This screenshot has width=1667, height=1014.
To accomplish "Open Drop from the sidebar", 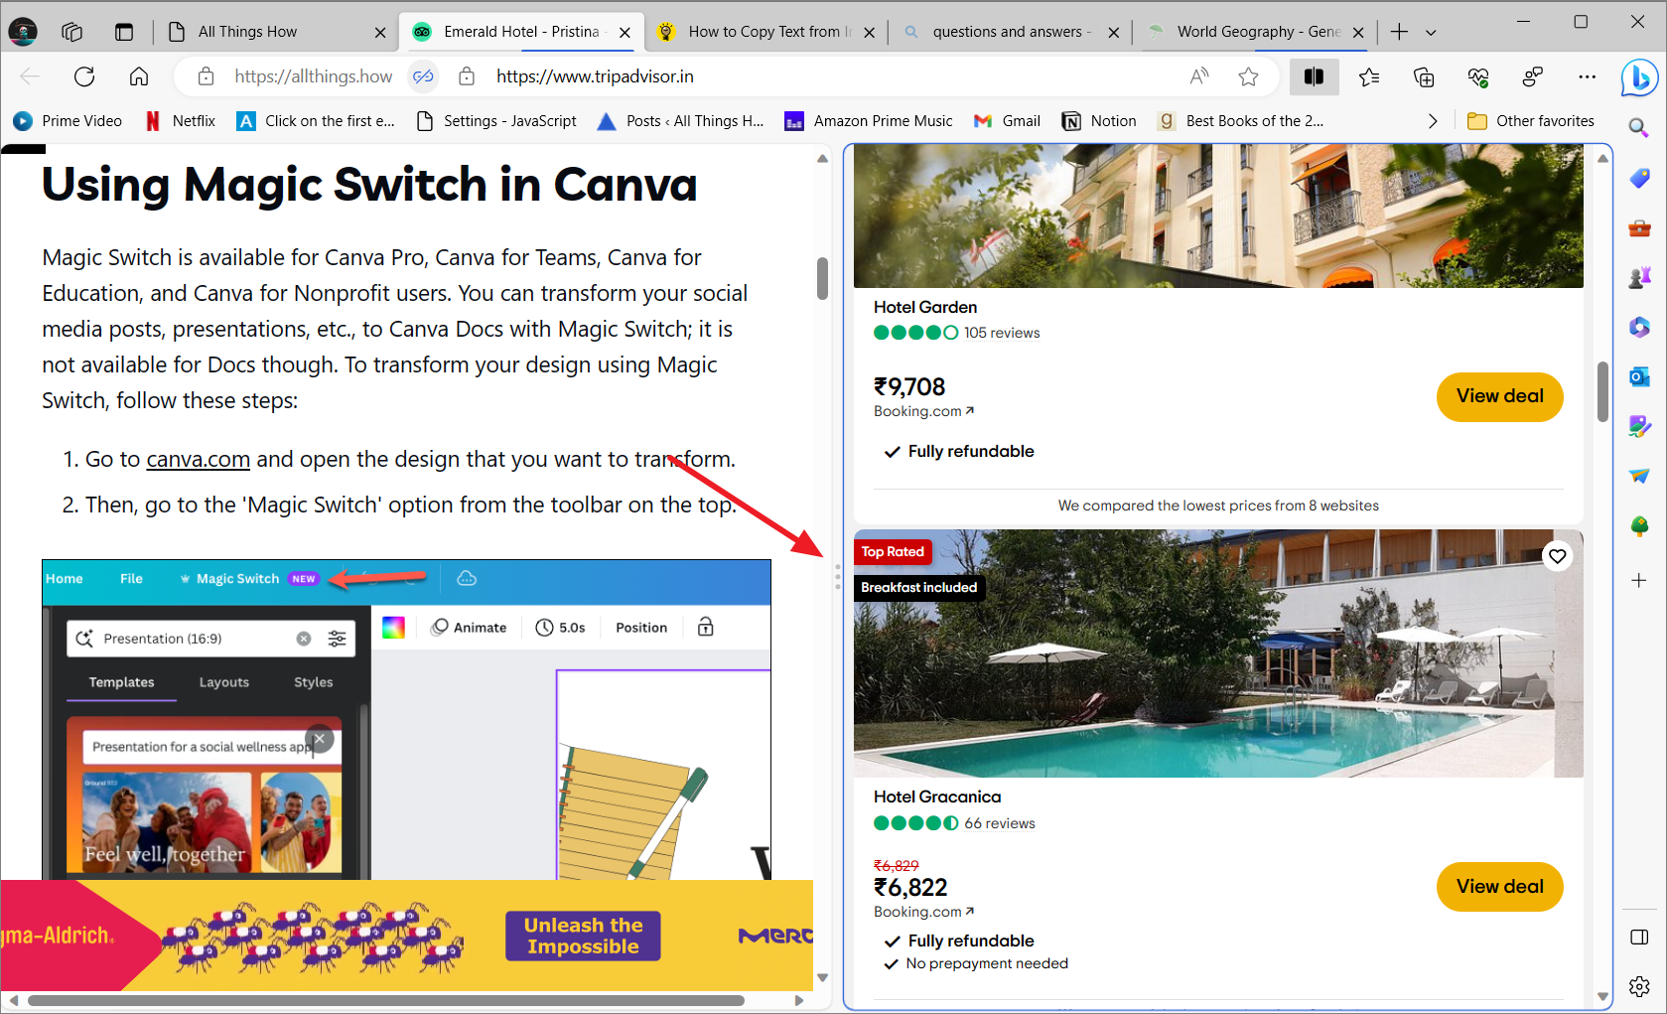I will [x=1639, y=475].
